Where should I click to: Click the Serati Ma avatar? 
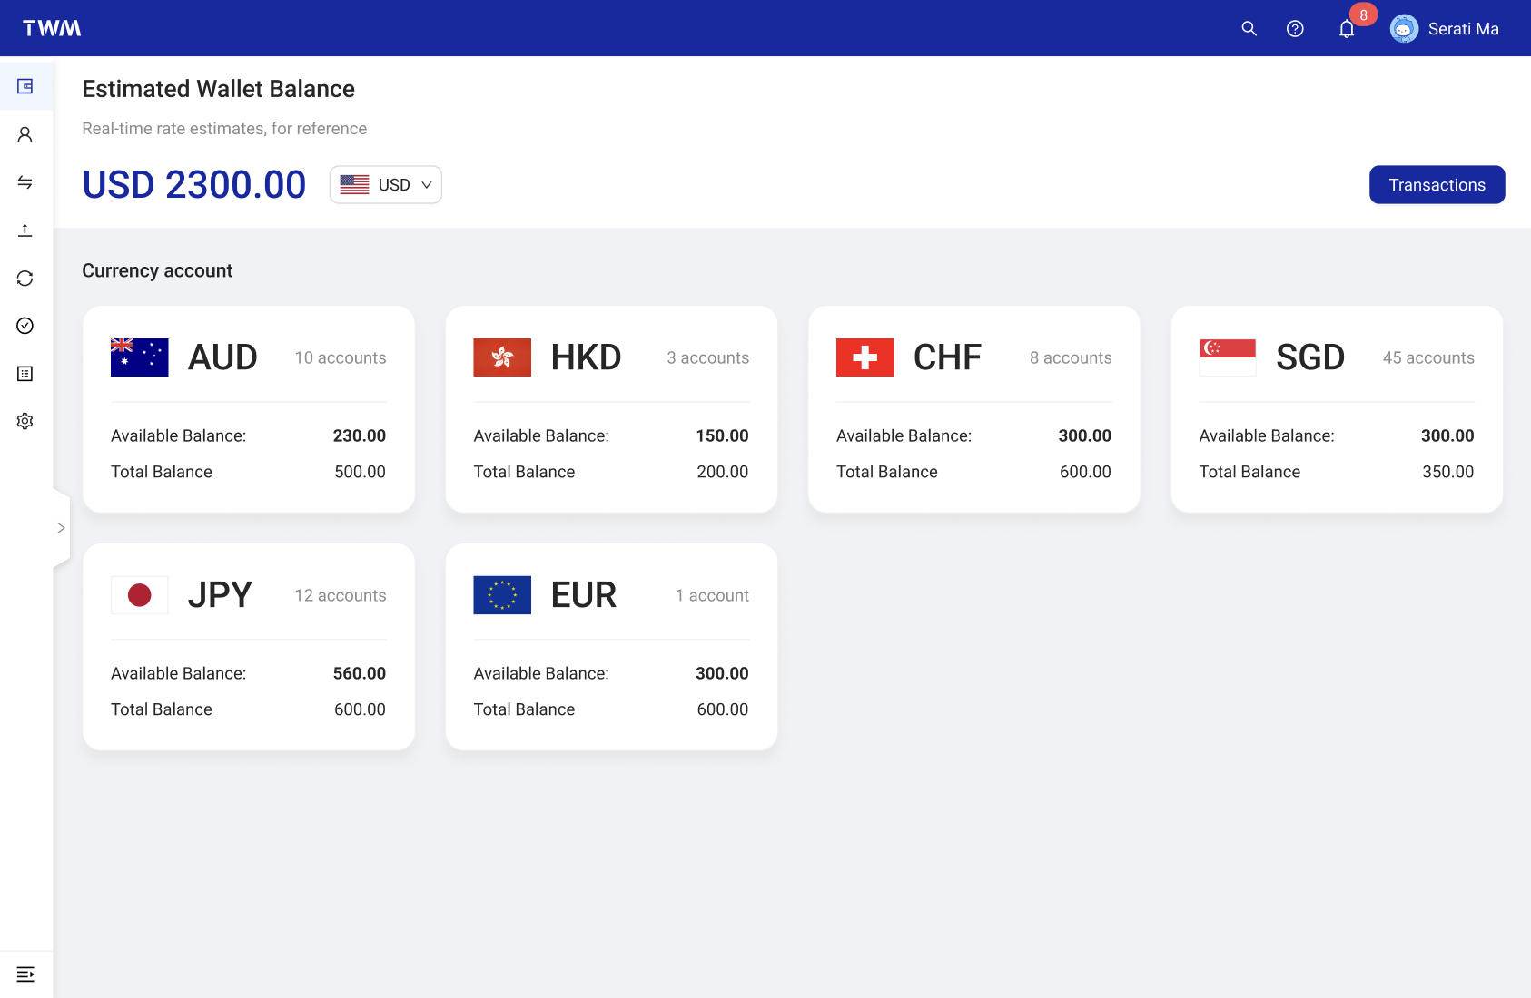1404,29
